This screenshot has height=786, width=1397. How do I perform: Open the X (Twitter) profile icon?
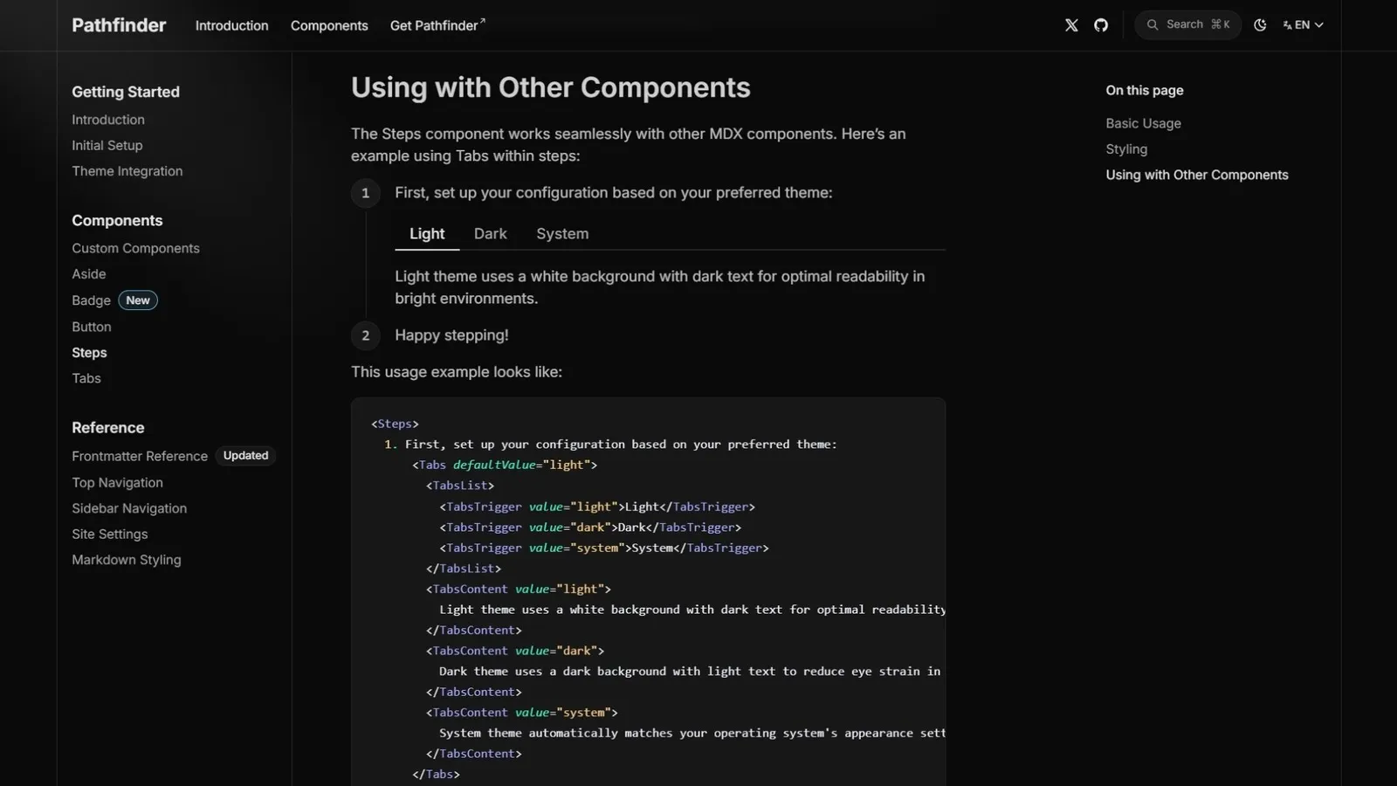point(1071,25)
